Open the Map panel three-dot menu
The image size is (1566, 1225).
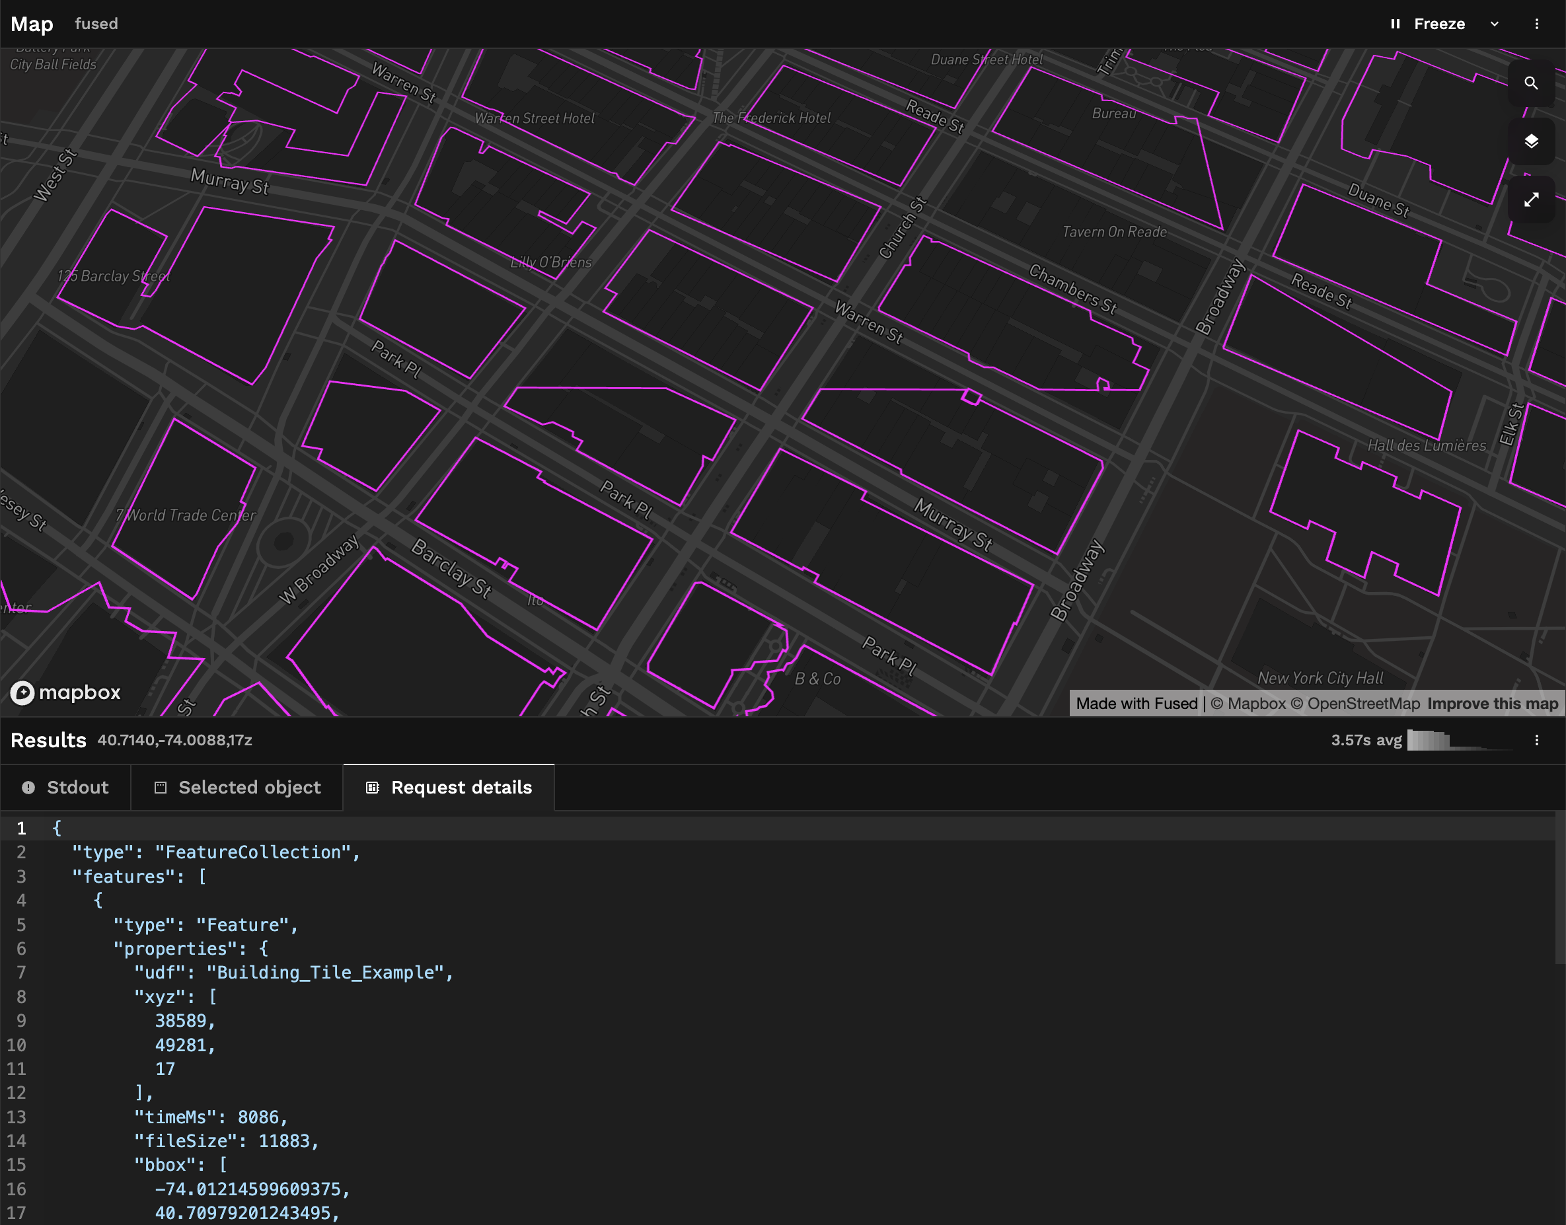coord(1537,24)
